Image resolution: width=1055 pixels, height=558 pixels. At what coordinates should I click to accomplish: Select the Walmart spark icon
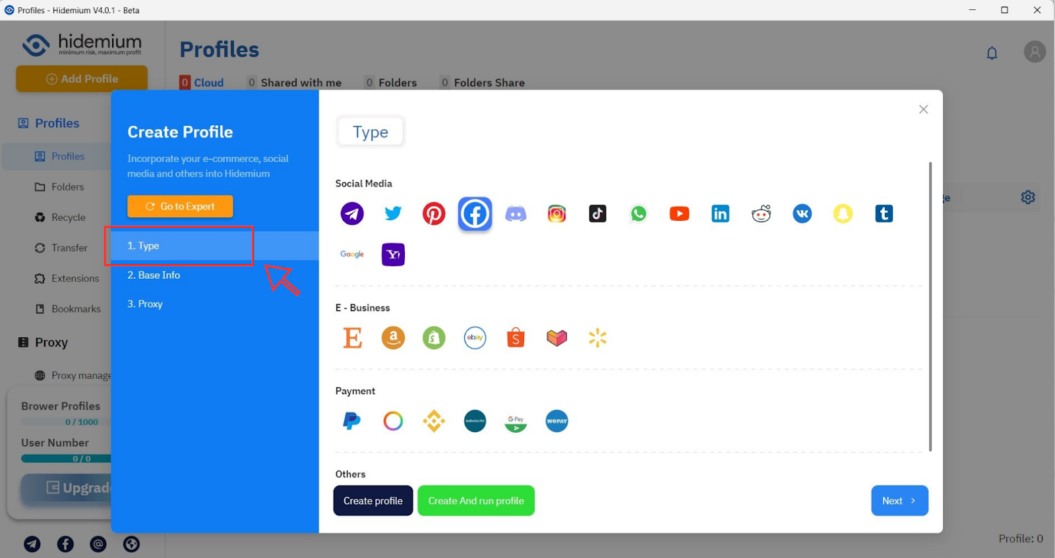597,338
